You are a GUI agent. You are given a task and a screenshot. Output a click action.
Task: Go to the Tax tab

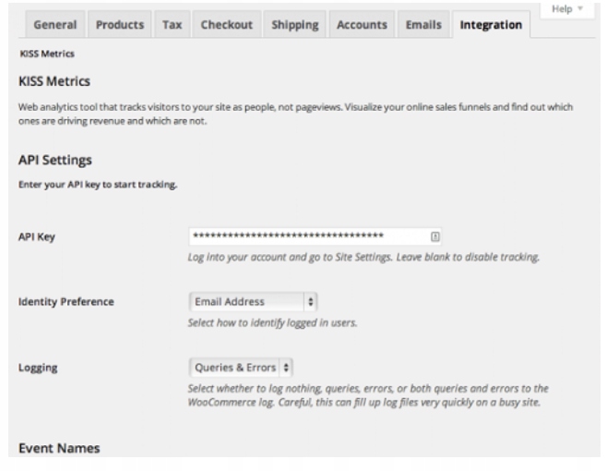pyautogui.click(x=173, y=24)
